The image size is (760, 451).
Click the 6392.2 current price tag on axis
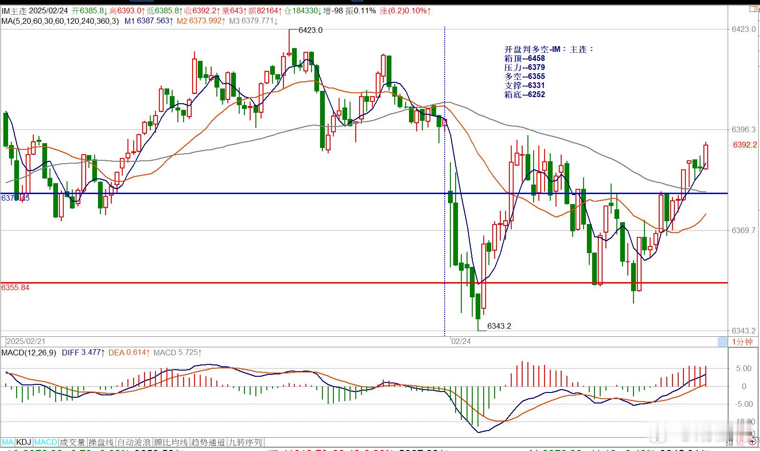pyautogui.click(x=745, y=145)
